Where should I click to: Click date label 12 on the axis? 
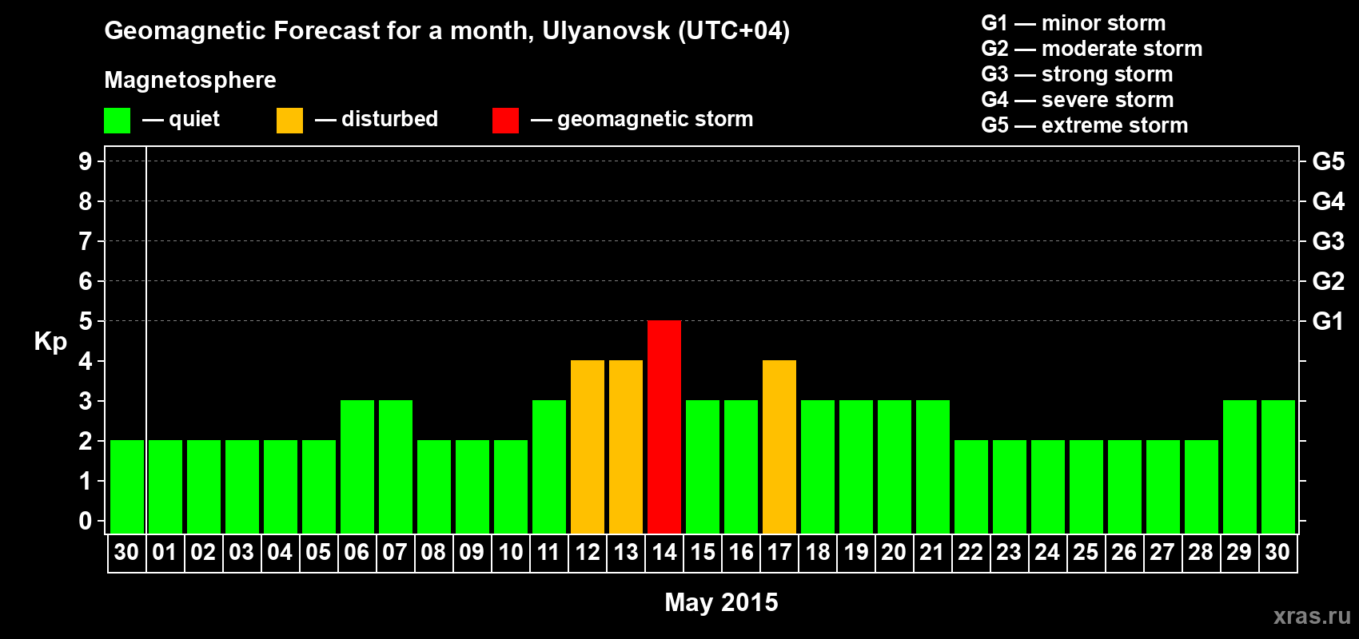click(x=588, y=552)
